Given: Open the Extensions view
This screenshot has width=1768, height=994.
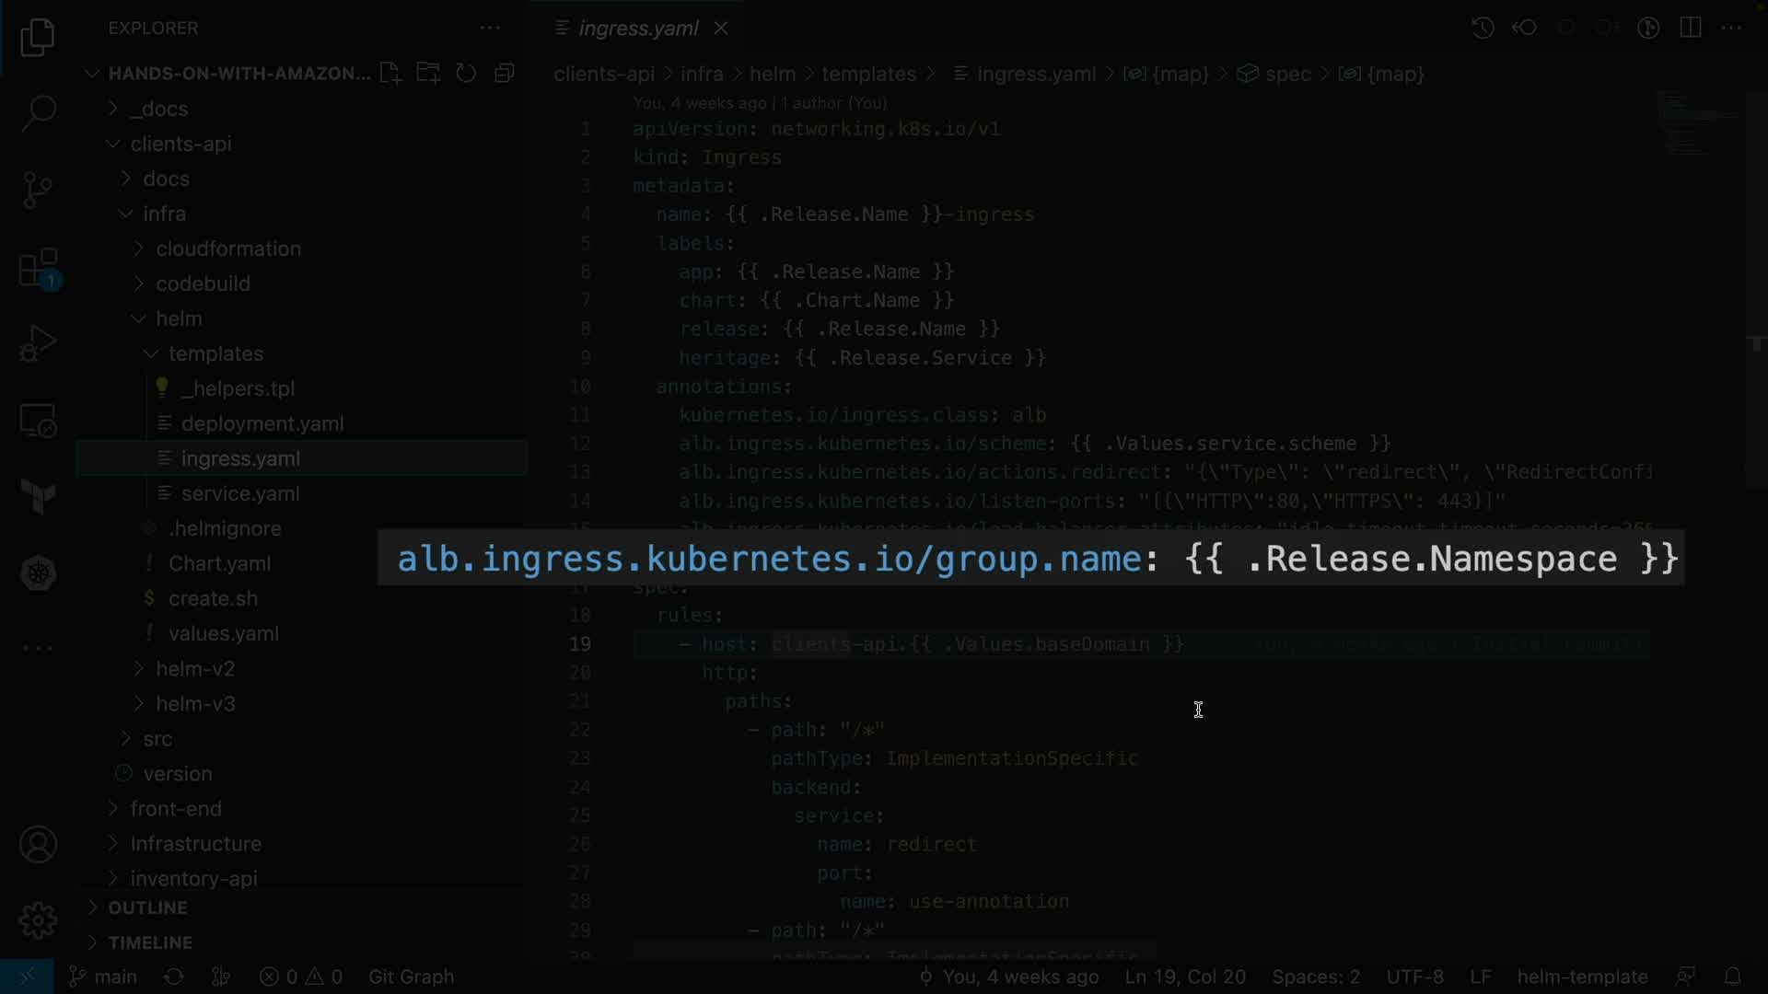Looking at the screenshot, I should coord(38,269).
